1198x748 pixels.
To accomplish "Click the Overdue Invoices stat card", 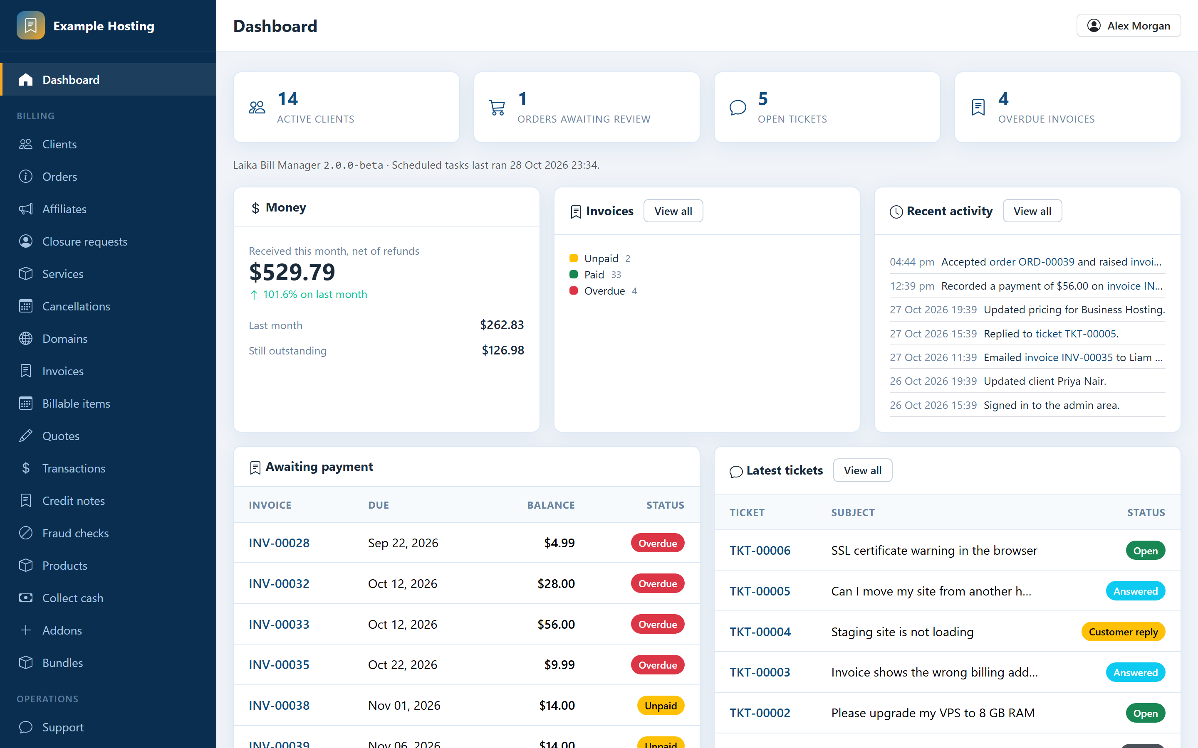I will [1067, 107].
